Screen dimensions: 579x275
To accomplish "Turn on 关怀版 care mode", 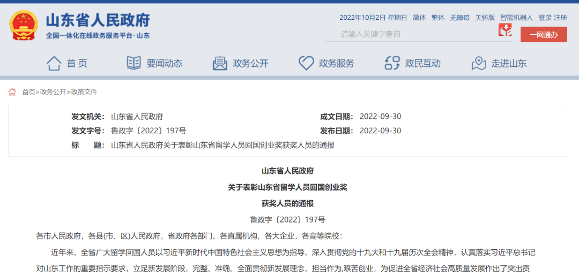I will coord(485,18).
